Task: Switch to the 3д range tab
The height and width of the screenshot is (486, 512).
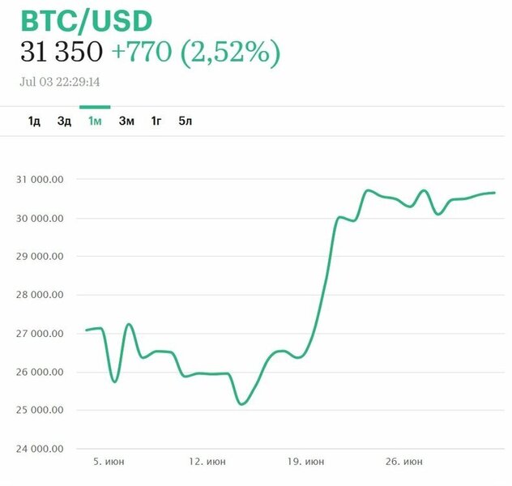Action: (x=64, y=122)
